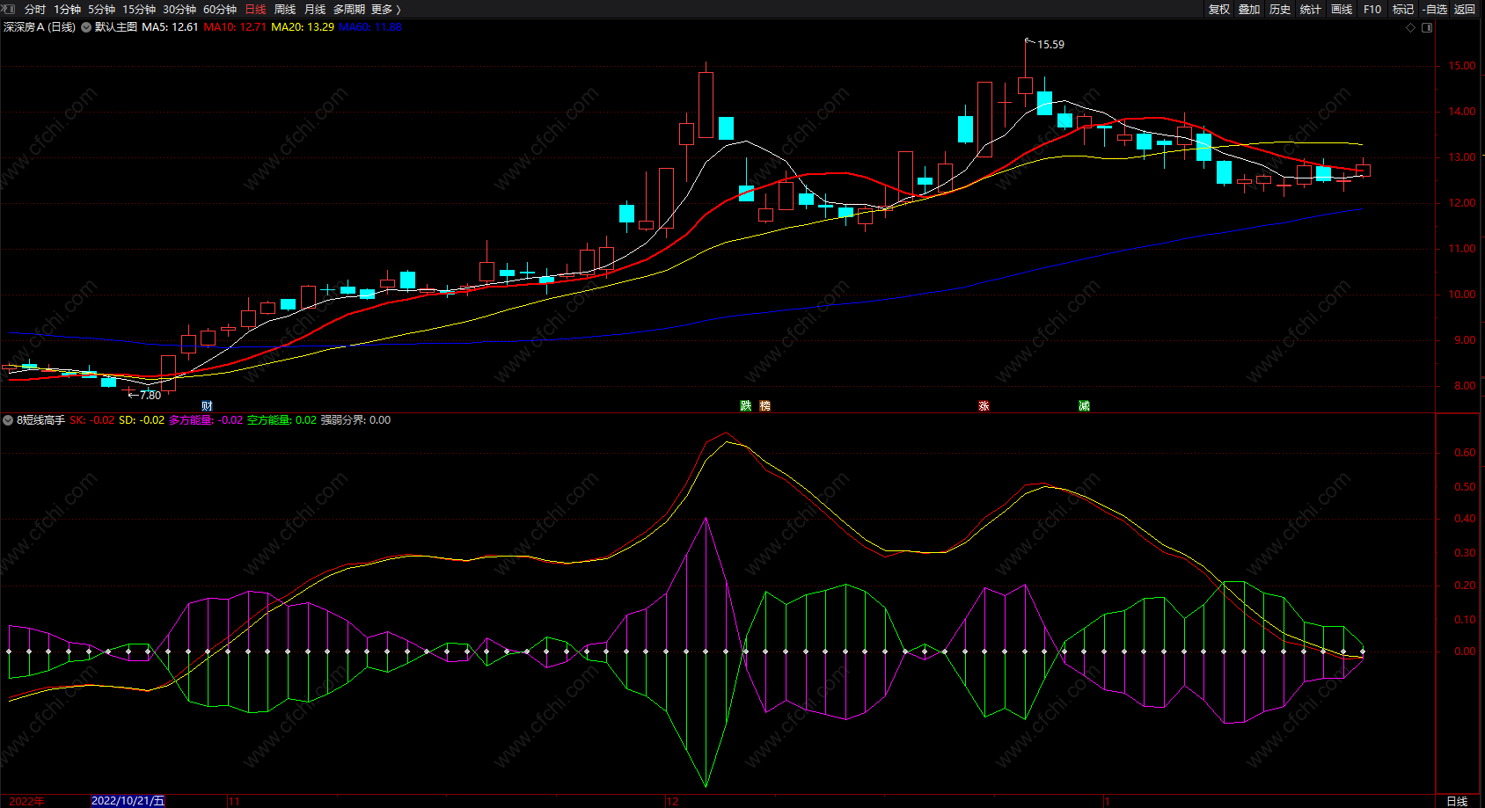The height and width of the screenshot is (808, 1485).
Task: Open the F10 company info button
Action: coord(1372,9)
